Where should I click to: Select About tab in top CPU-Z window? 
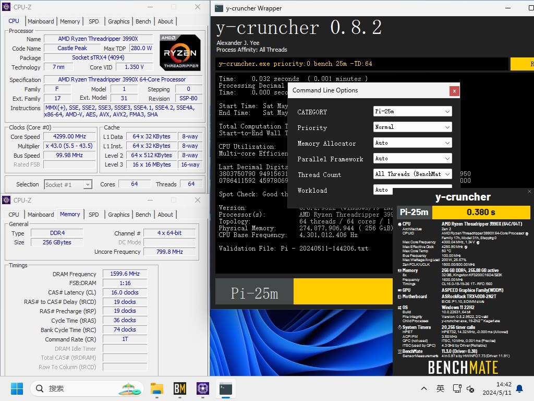pos(165,21)
